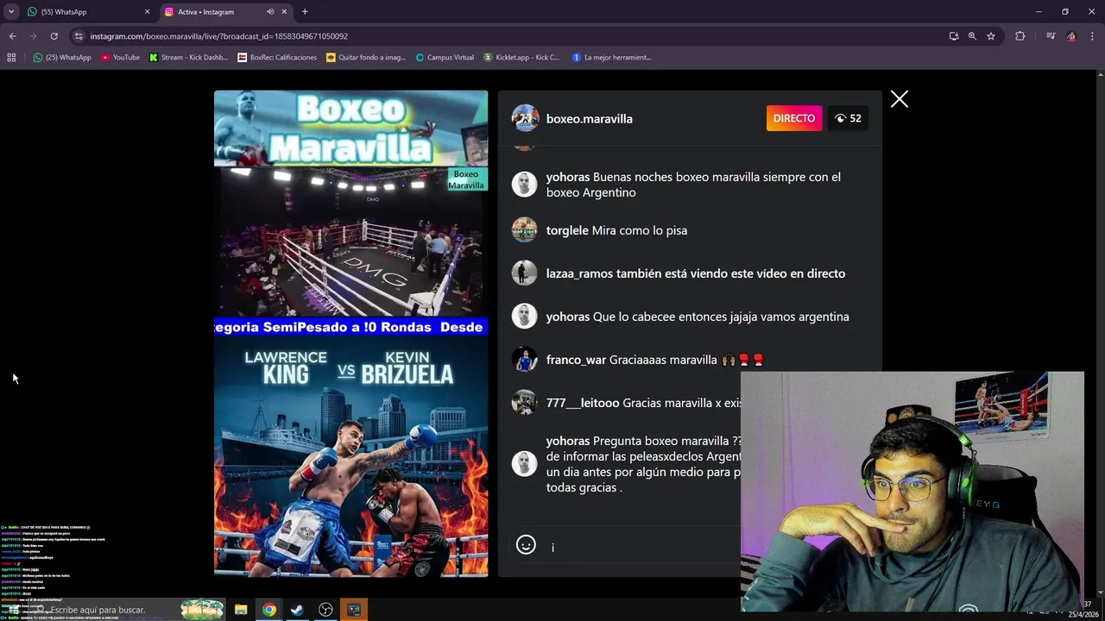Click the address bar URL
The image size is (1105, 621).
pos(218,36)
